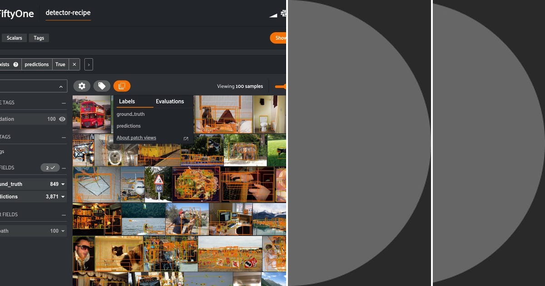Image resolution: width=545 pixels, height=286 pixels.
Task: Select the orange patches icon in the toolbar
Action: point(121,86)
